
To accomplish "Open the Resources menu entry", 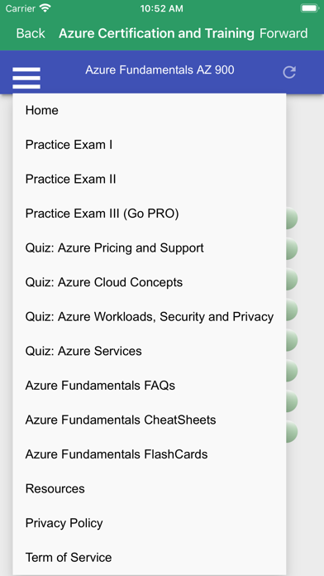I will coord(150,488).
